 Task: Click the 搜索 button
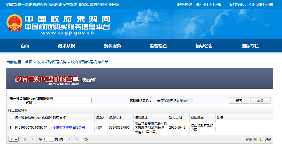click(x=239, y=100)
